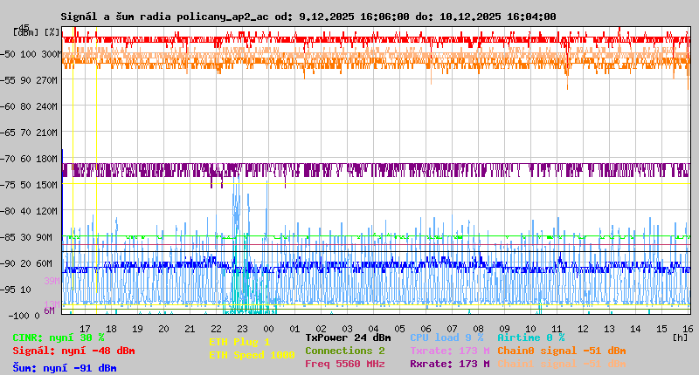This screenshot has width=699, height=375.
Task: Click the CPU load 9 % legend
Action: [x=446, y=337]
